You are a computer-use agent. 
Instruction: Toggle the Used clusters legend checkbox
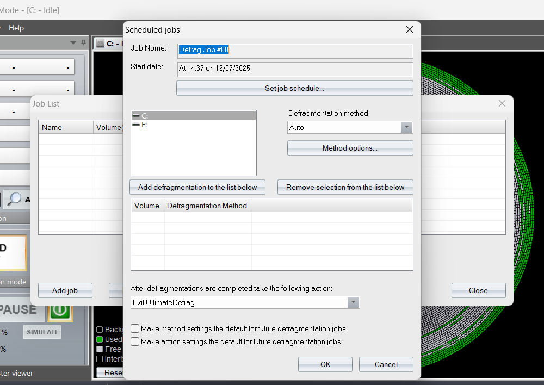(100, 339)
